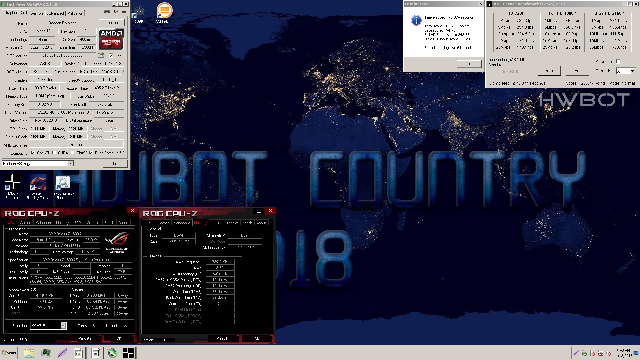Click OK in right CPU-Z Memory window

[x=257, y=339]
